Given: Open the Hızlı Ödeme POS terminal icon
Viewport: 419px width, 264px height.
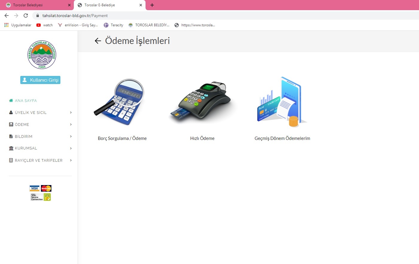Looking at the screenshot, I should click(202, 102).
